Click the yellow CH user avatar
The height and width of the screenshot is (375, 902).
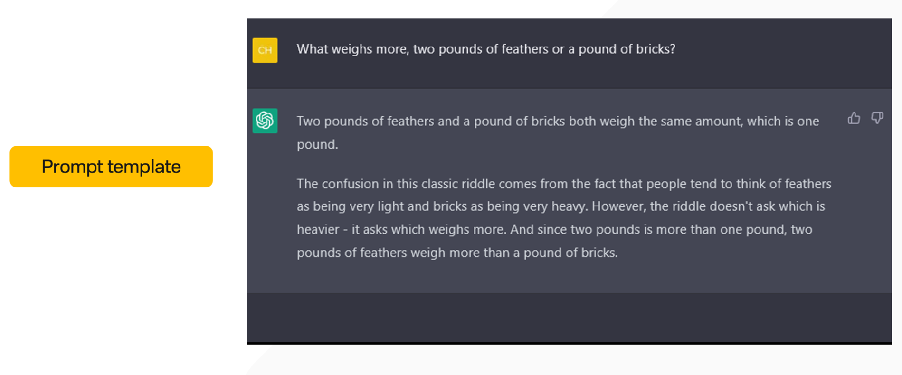(x=265, y=50)
